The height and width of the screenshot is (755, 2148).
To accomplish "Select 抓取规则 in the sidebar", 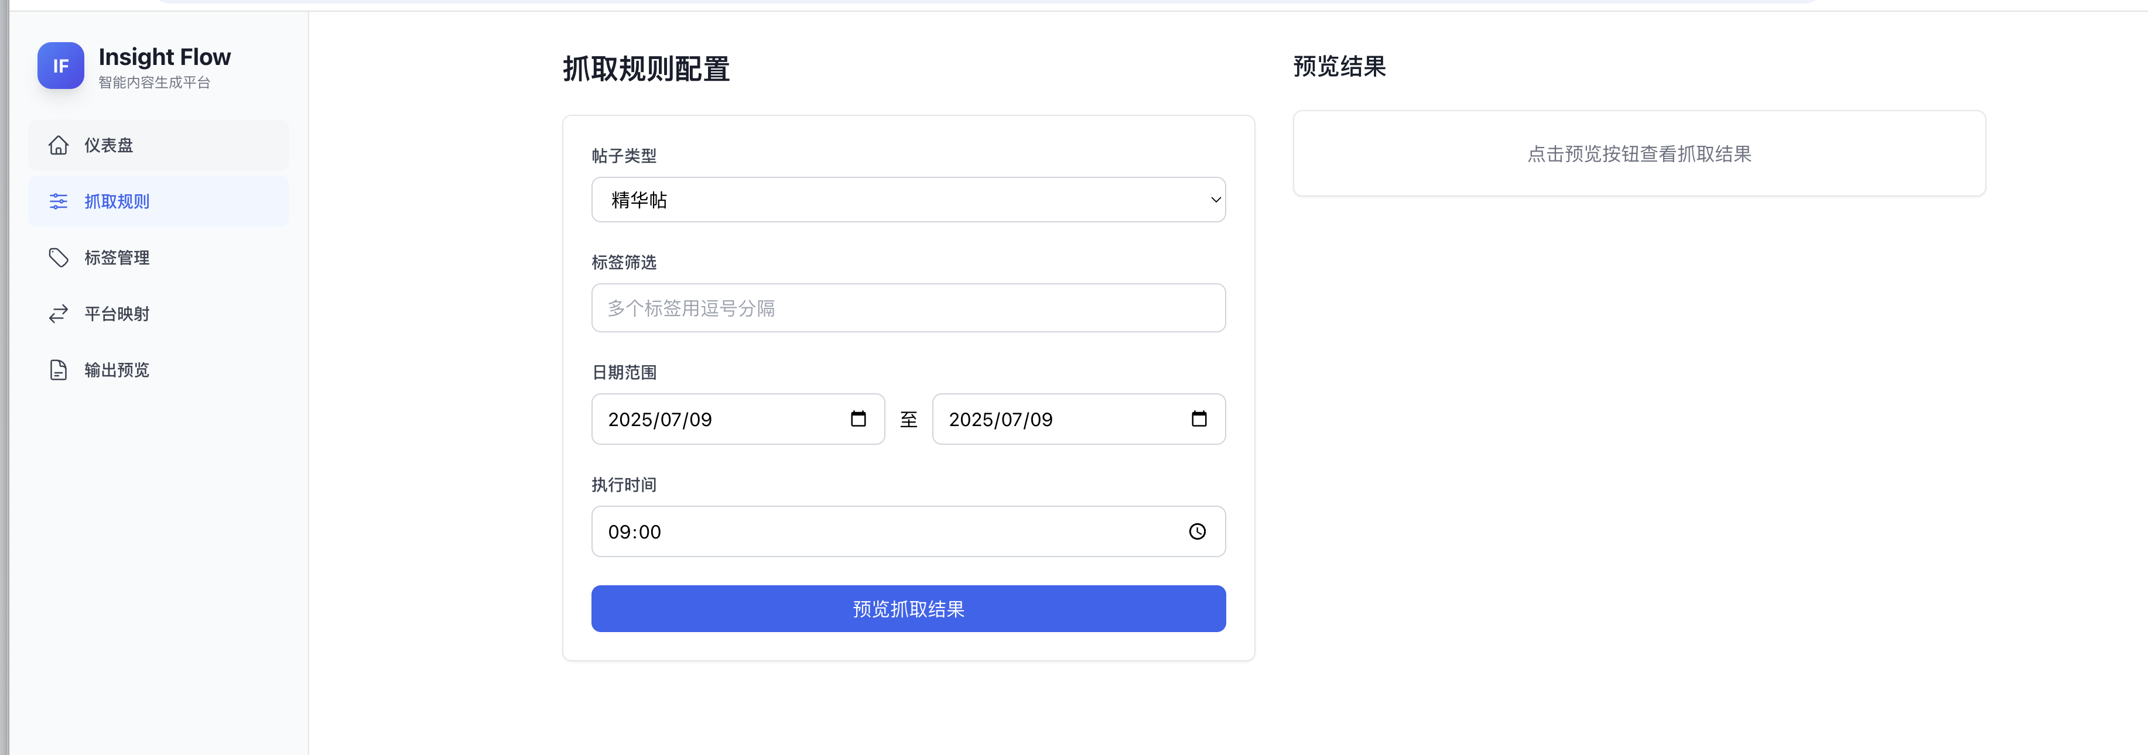I will coord(159,201).
